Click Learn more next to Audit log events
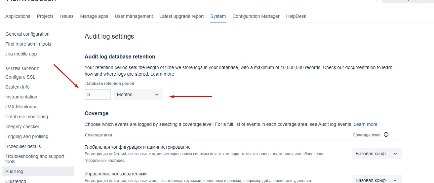The width and height of the screenshot is (434, 183). (366, 124)
